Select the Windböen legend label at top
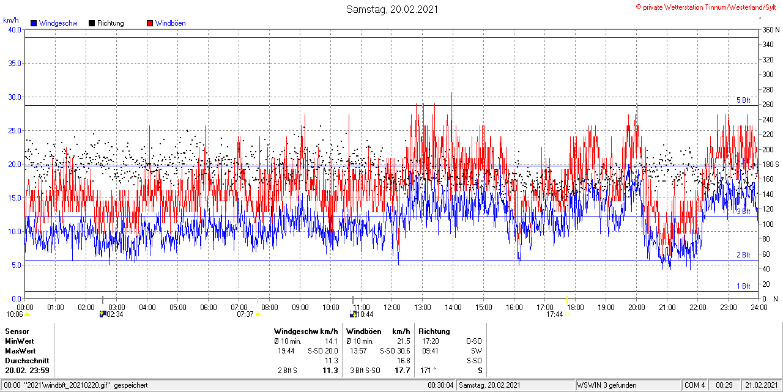The height and width of the screenshot is (392, 783). [171, 23]
